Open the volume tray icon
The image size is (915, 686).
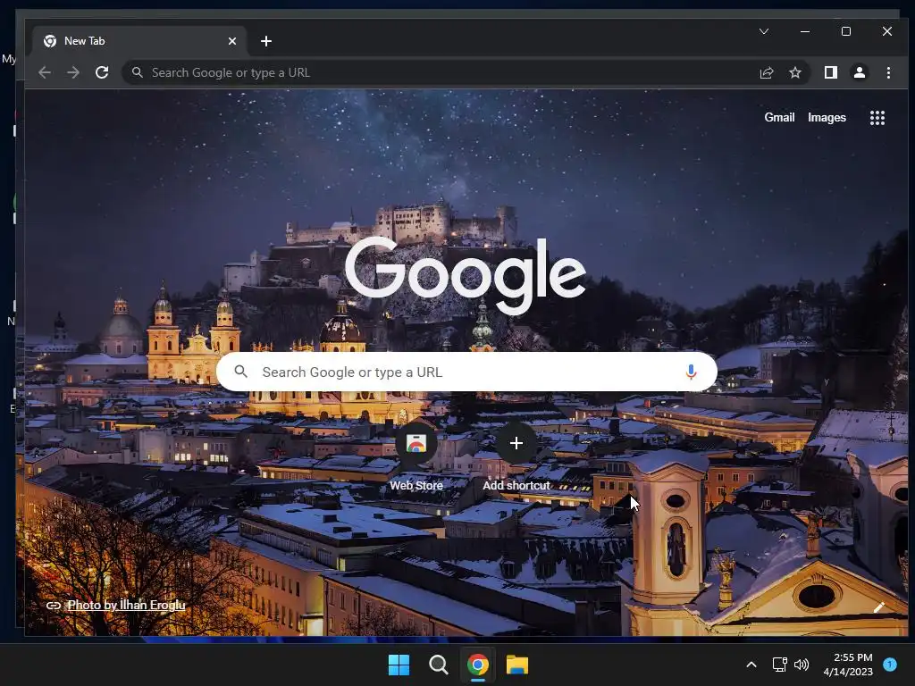click(x=802, y=665)
